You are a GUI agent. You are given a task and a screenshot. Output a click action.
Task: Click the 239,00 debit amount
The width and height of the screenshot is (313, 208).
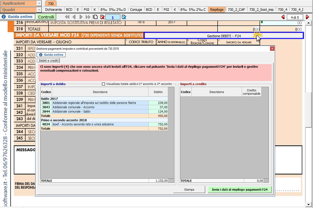pyautogui.click(x=158, y=103)
